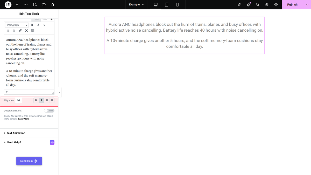This screenshot has height=175, width=311.
Task: Open the Finder search icon
Action: [258, 5]
